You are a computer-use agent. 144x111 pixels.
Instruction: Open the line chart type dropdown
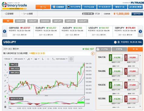click(30, 59)
